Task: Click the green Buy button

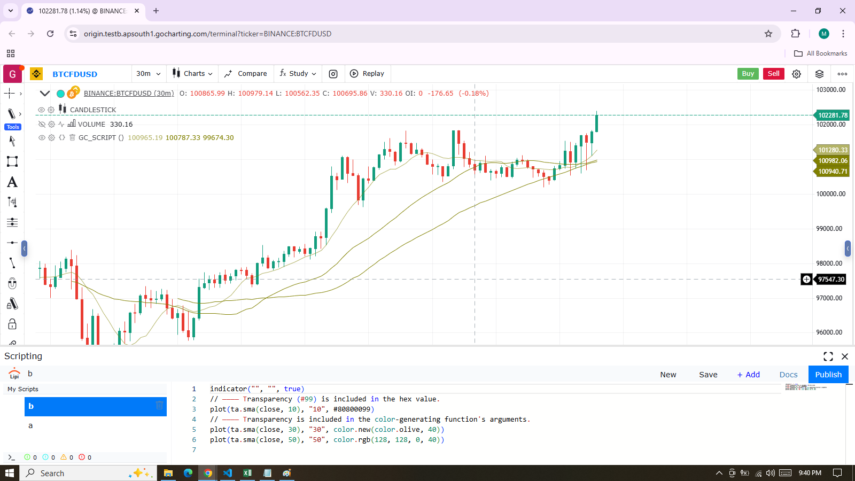Action: coord(748,74)
